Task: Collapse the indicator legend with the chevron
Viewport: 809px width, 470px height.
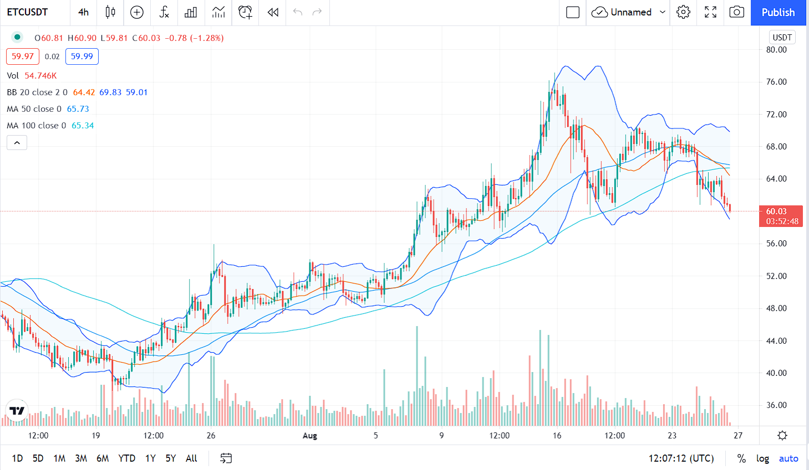Action: click(17, 143)
